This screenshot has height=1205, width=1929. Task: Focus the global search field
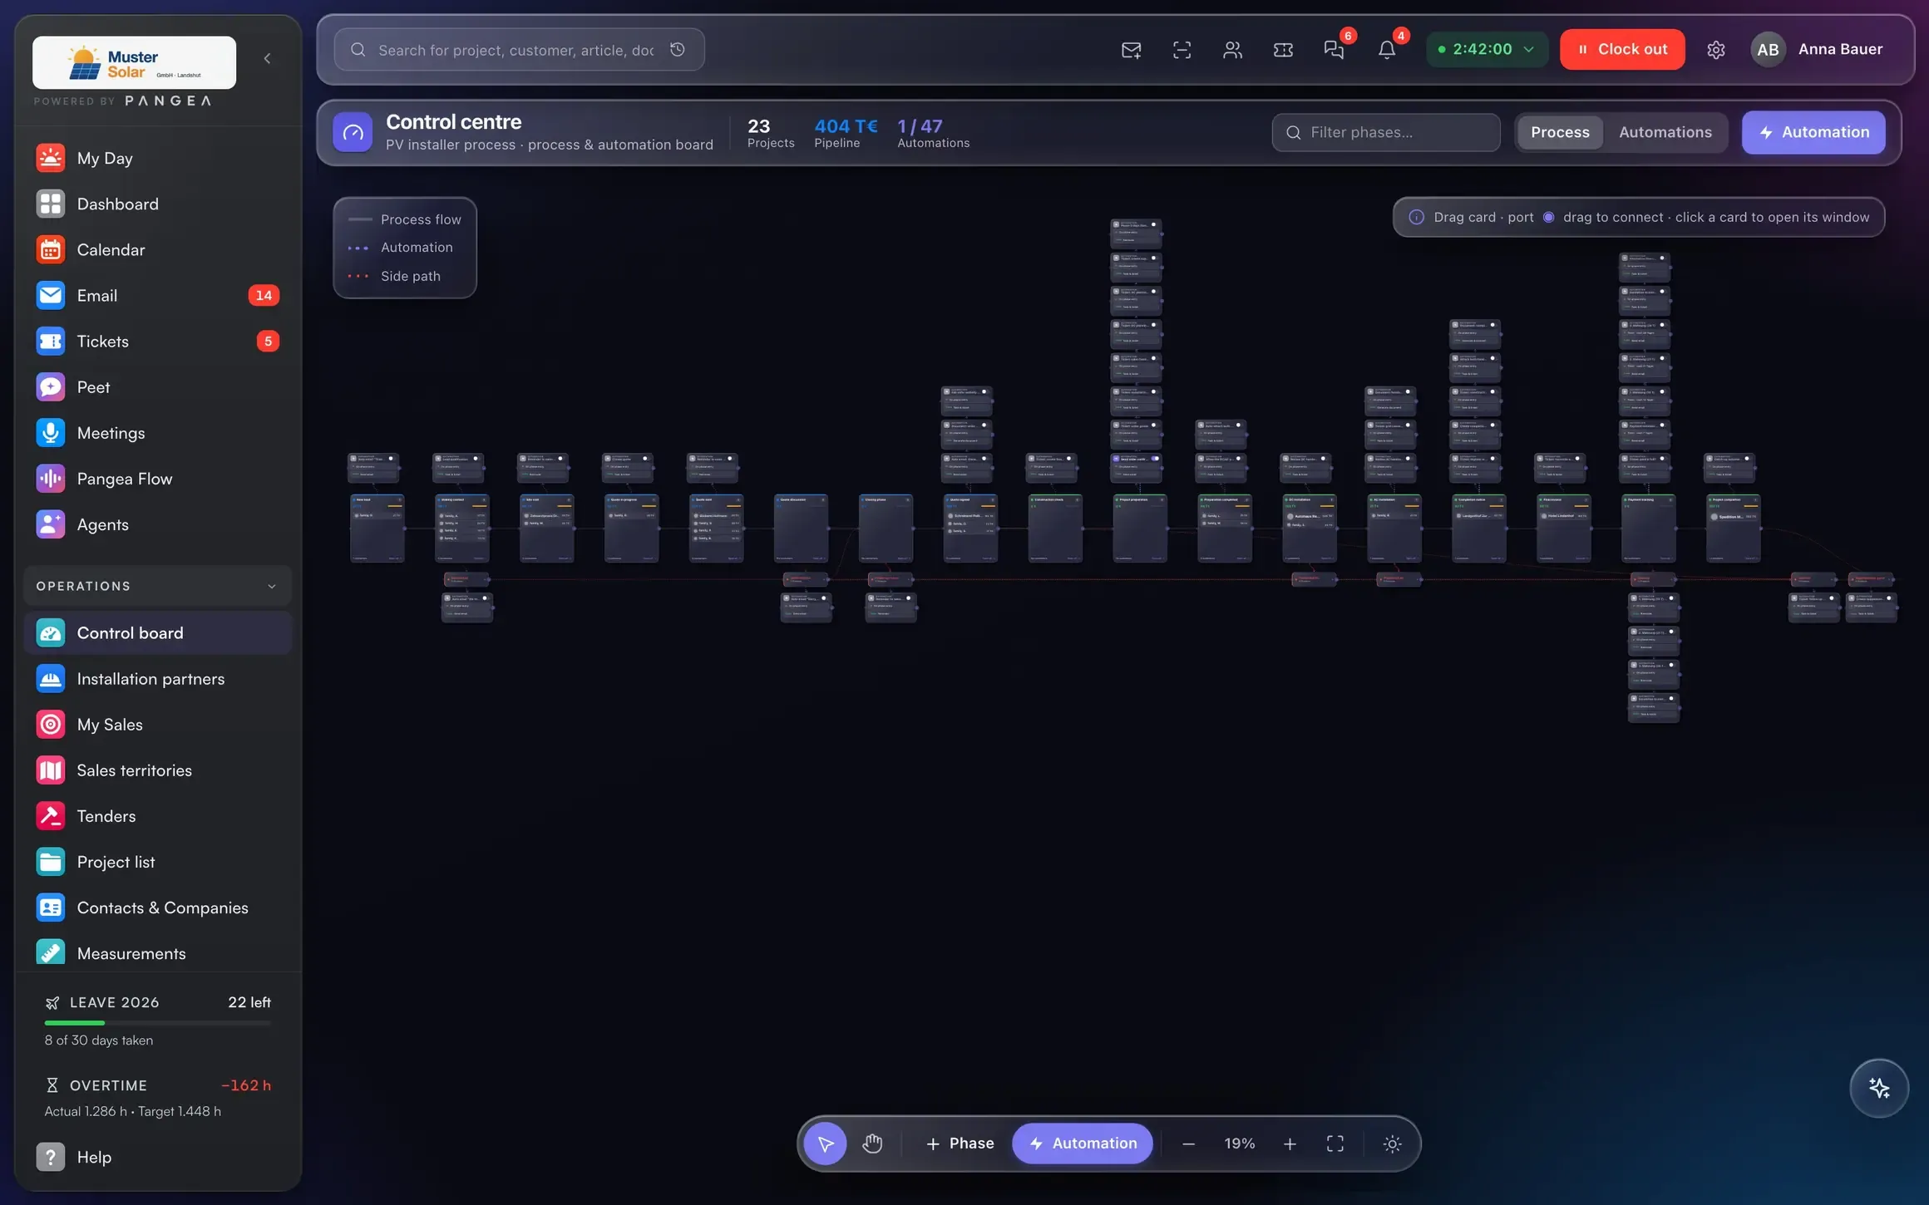(519, 50)
